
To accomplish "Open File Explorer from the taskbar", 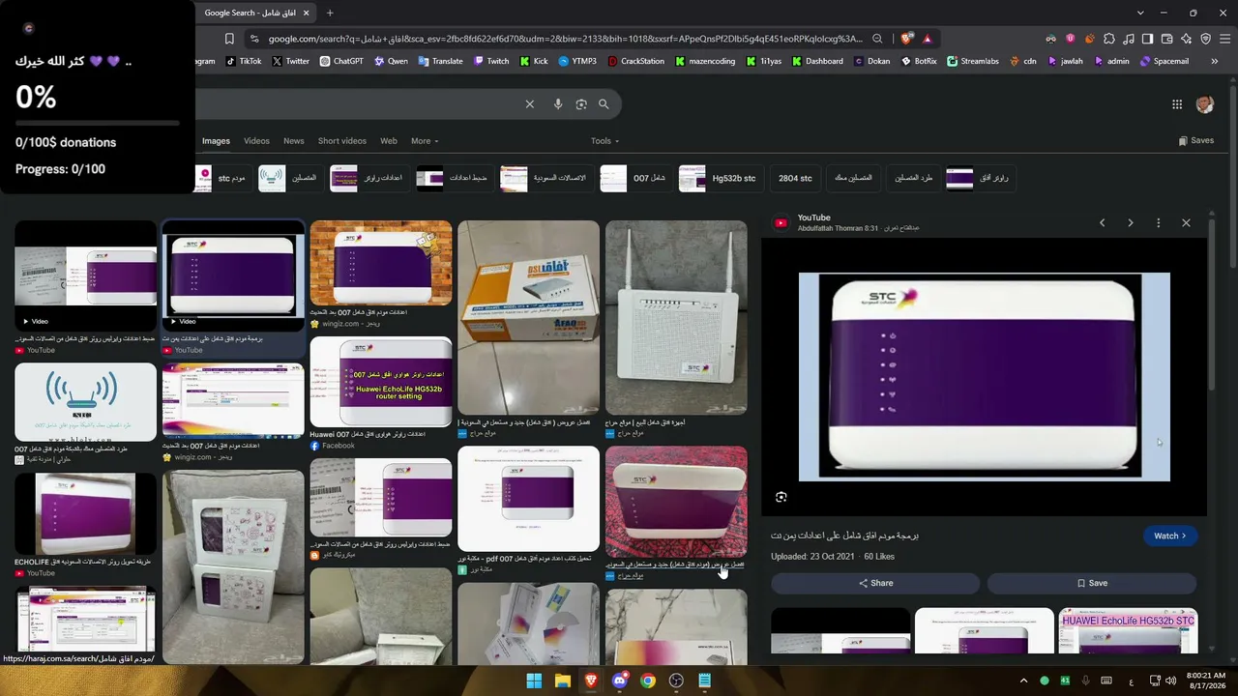I will 562,681.
